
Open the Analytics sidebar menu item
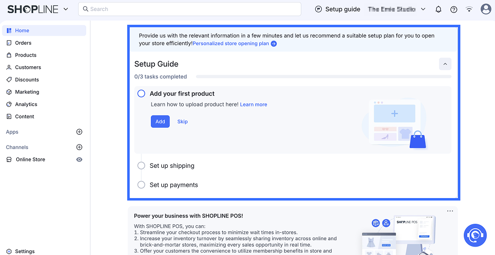pos(26,104)
